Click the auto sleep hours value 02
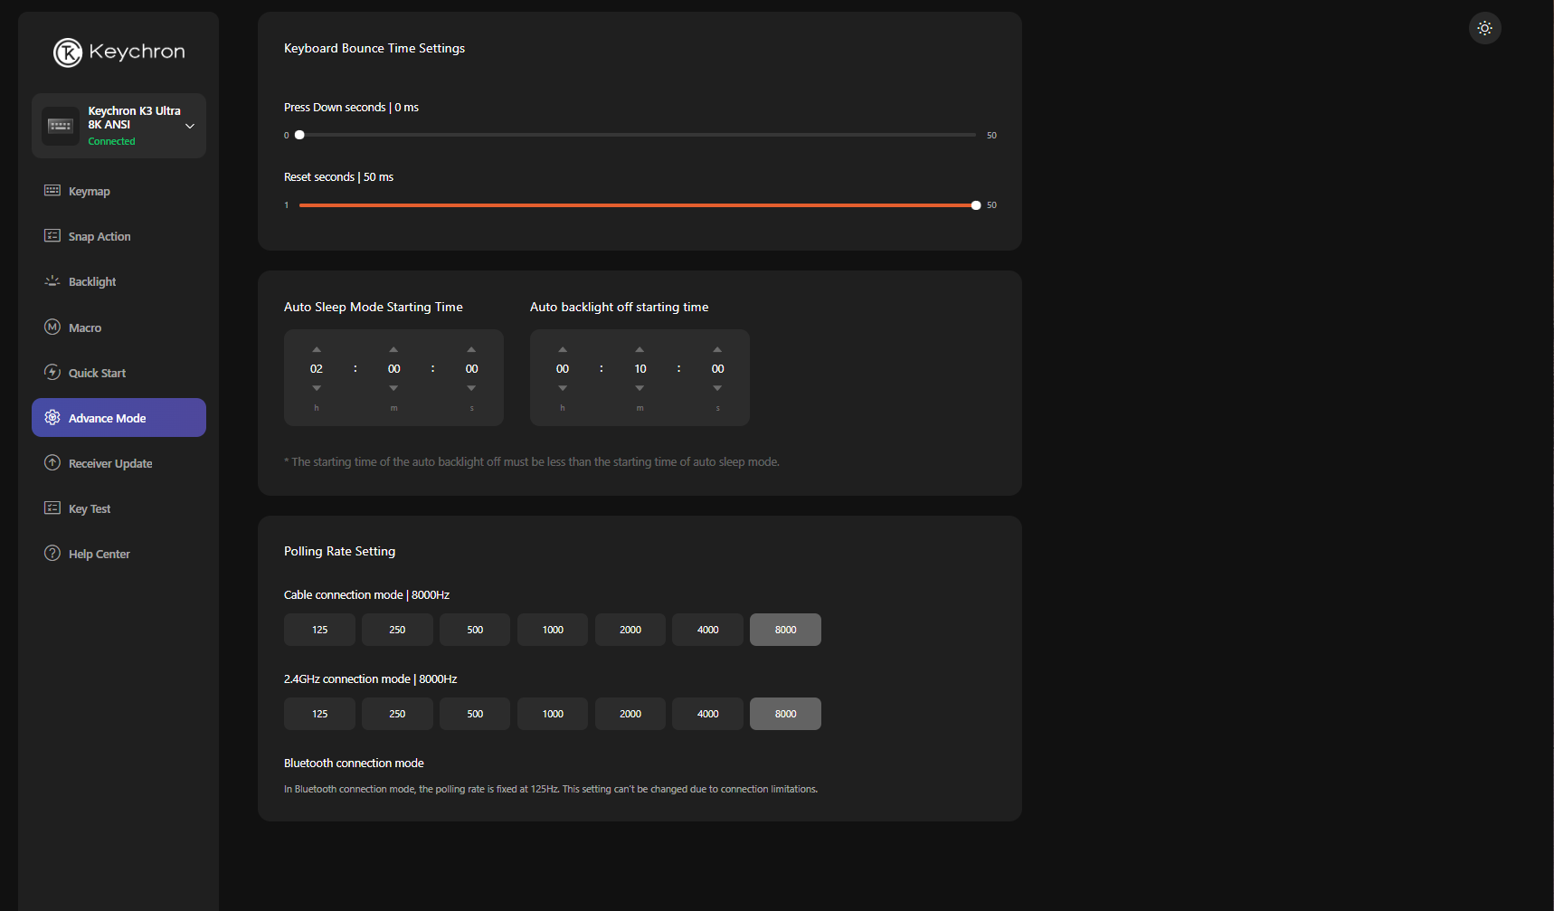Image resolution: width=1554 pixels, height=911 pixels. pos(317,369)
